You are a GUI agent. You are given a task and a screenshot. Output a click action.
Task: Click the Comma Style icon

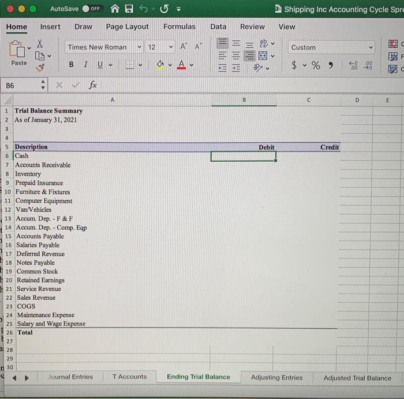(331, 65)
